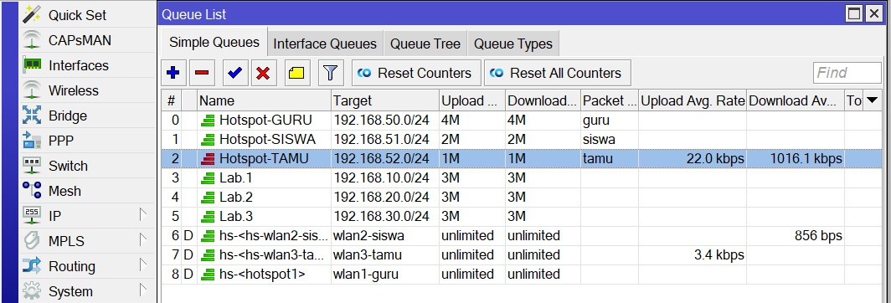891x303 pixels.
Task: Expand the Routing submenu arrow
Action: (142, 264)
